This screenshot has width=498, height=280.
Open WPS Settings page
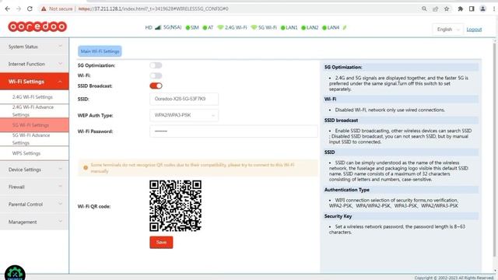coord(34,153)
